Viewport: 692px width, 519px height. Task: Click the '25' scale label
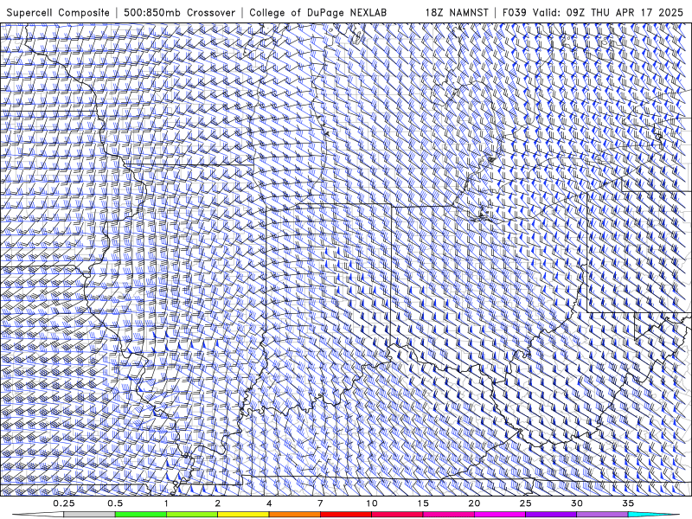[x=525, y=503]
